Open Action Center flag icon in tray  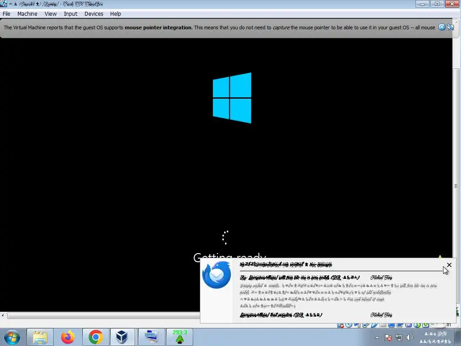coord(388,337)
